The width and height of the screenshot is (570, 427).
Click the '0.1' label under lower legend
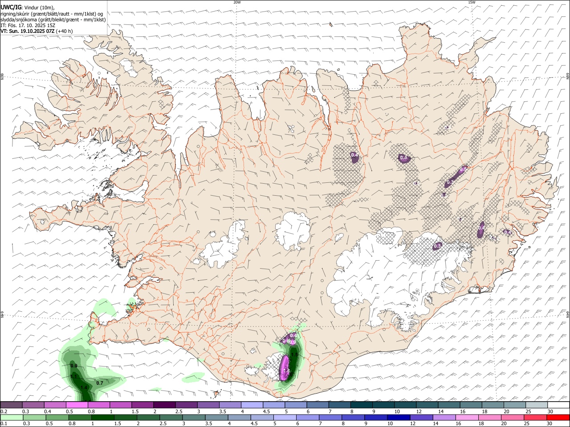pyautogui.click(x=4, y=423)
